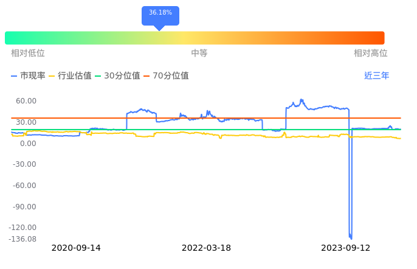
Task: Hide the 行业估值 series via legend text
Action: point(75,76)
